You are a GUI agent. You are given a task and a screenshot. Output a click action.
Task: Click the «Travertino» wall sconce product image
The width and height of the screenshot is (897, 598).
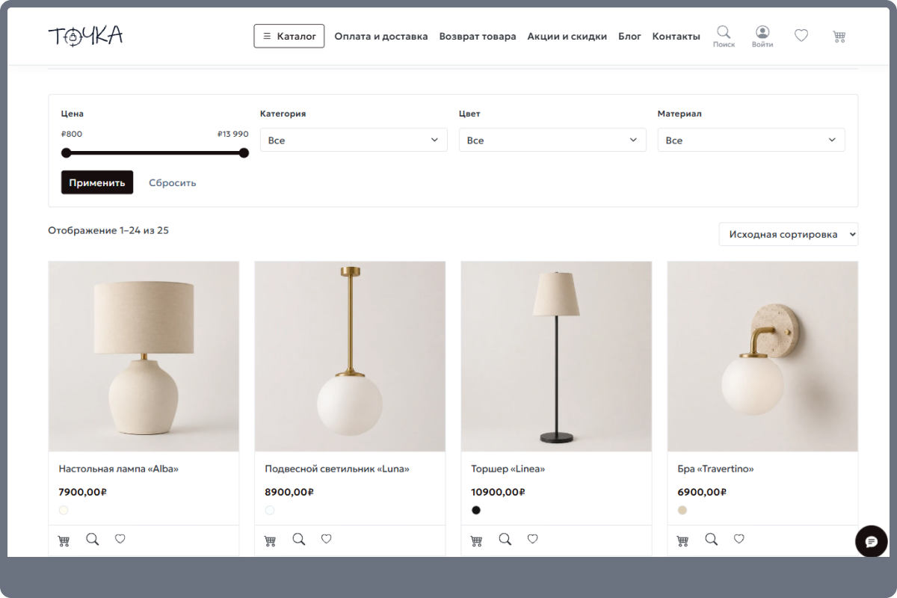click(x=762, y=357)
